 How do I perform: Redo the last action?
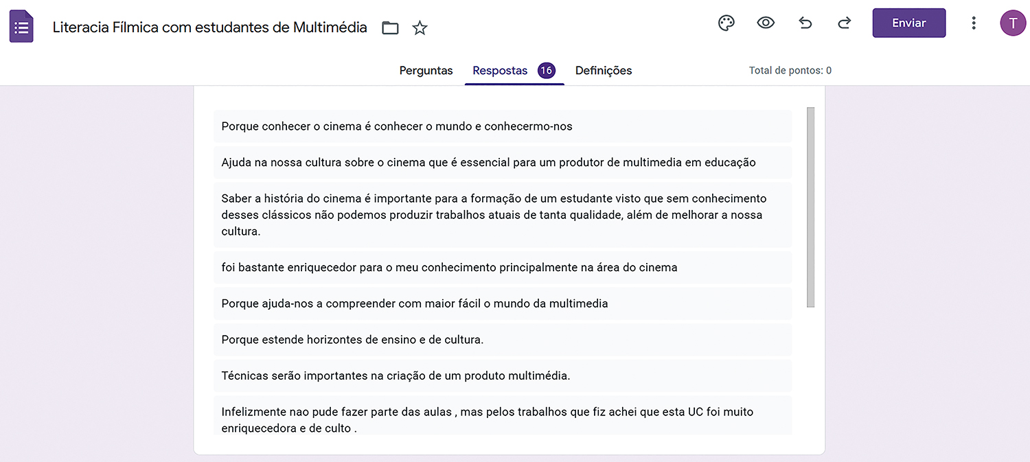pos(845,23)
